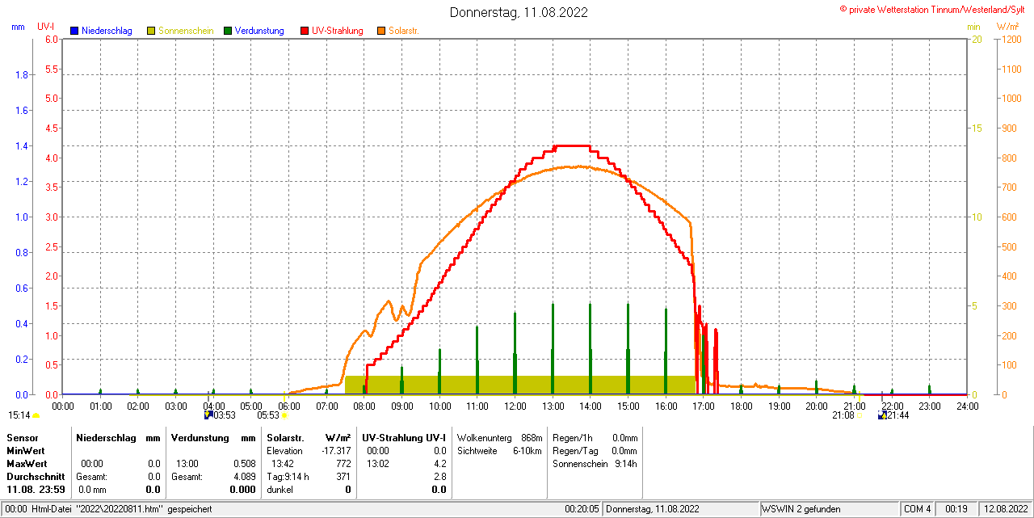
Task: Click the Elevation value -17.317
Action: pyautogui.click(x=335, y=450)
